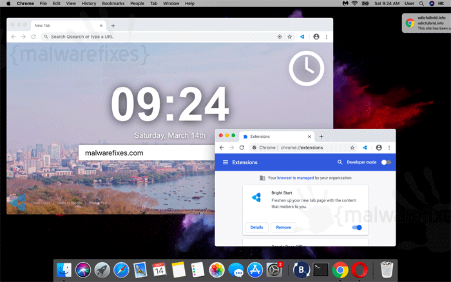The height and width of the screenshot is (282, 451).
Task: Open the Window menu
Action: pyautogui.click(x=171, y=3)
